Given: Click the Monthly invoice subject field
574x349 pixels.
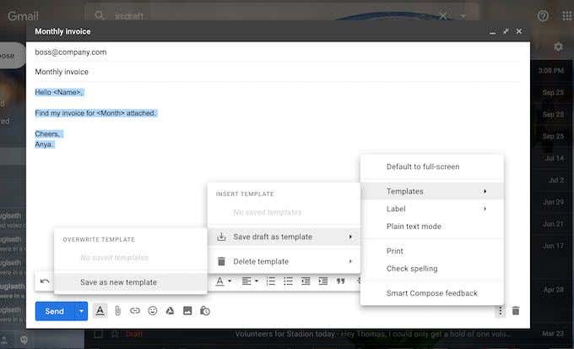Looking at the screenshot, I should click(x=253, y=72).
